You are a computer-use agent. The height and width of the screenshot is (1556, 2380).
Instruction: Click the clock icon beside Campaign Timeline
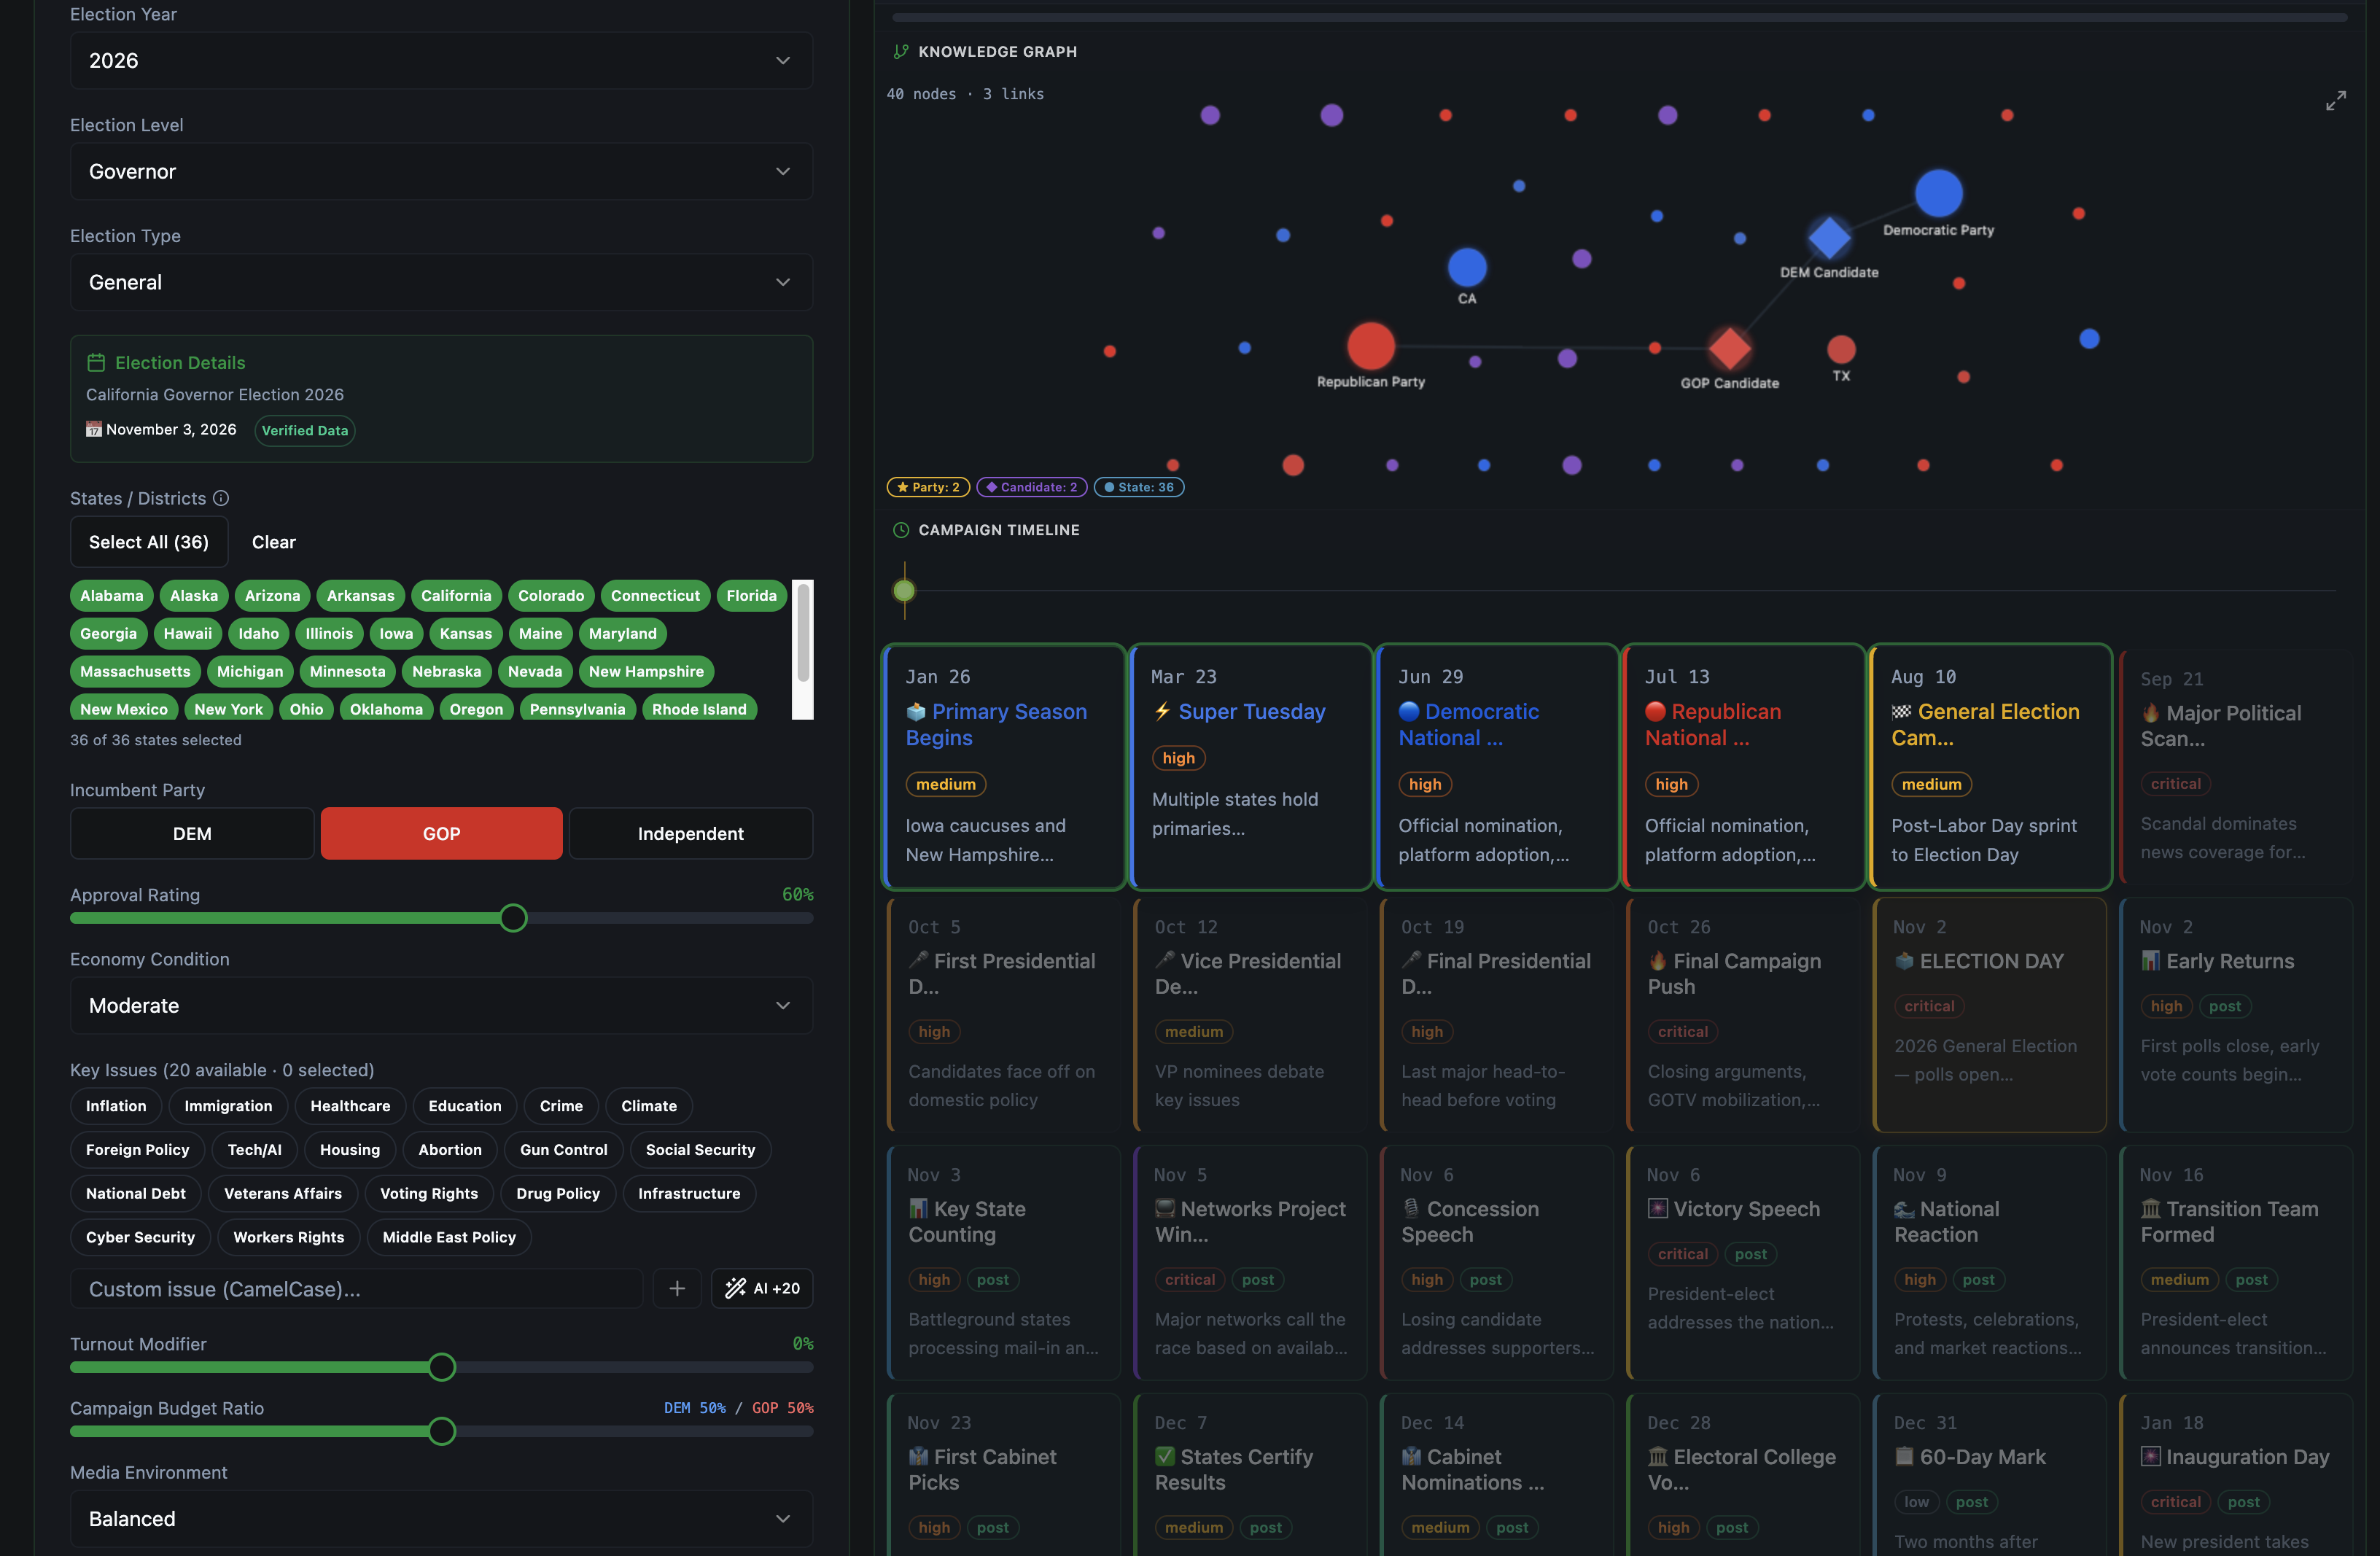coord(901,530)
